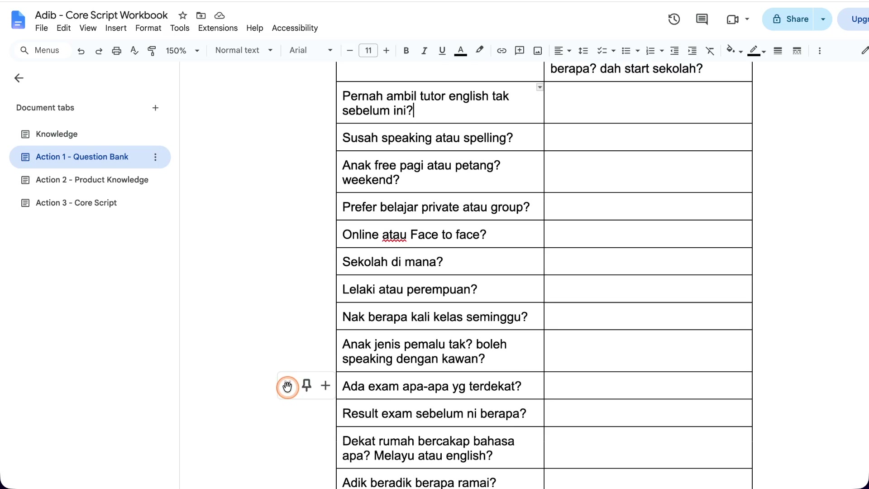Image resolution: width=869 pixels, height=489 pixels.
Task: Open the Accessibility menu
Action: click(x=295, y=28)
